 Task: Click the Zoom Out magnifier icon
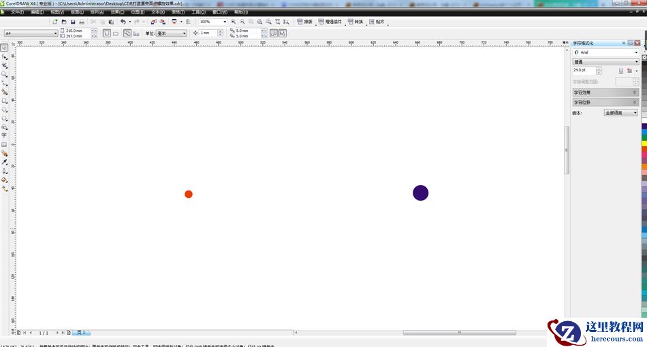click(x=242, y=22)
